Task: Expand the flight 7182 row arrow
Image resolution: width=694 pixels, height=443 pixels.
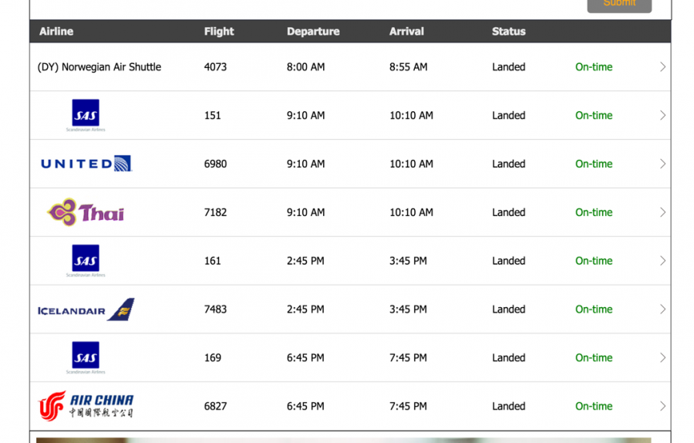Action: (x=662, y=212)
